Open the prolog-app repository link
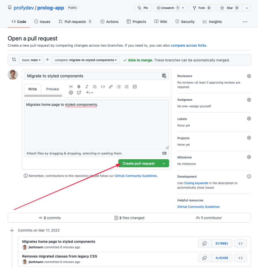 click(x=51, y=8)
